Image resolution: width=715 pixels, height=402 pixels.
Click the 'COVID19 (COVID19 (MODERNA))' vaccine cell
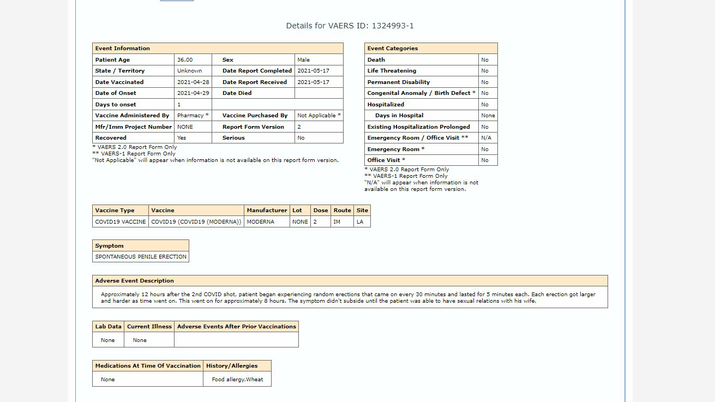click(x=196, y=222)
